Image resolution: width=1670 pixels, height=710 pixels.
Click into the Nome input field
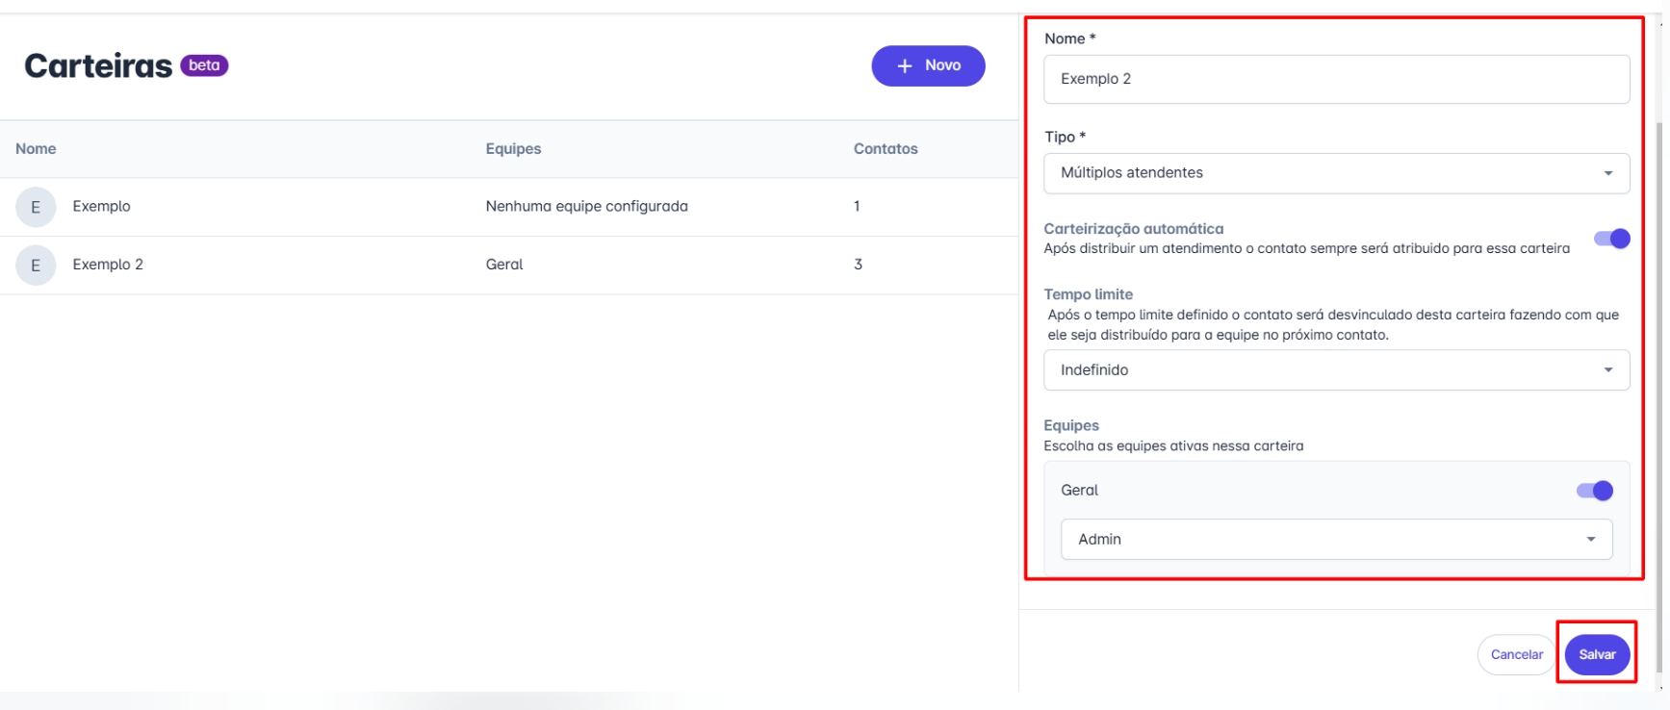[1336, 79]
